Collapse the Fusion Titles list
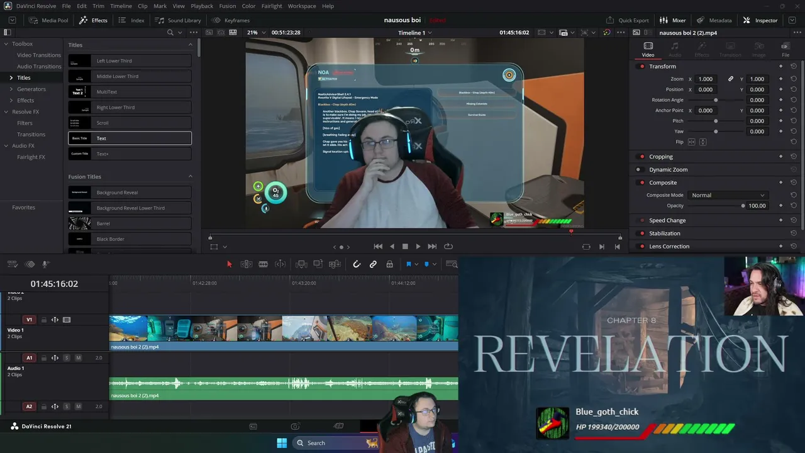The width and height of the screenshot is (805, 453). coord(191,177)
